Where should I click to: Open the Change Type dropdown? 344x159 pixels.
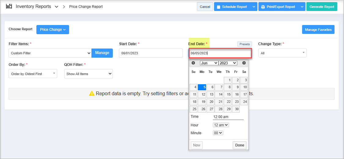282,53
